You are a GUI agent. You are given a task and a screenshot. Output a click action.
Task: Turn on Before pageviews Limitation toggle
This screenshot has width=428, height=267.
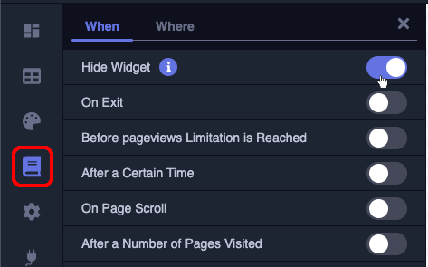coord(386,138)
